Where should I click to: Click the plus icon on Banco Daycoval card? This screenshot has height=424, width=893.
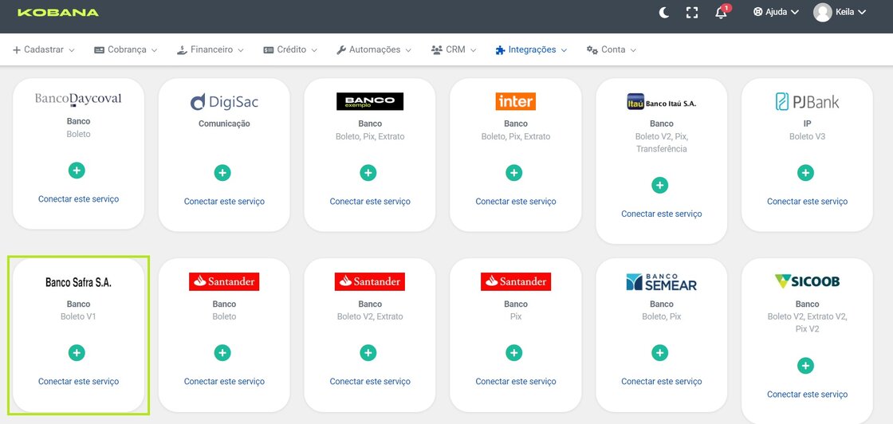(x=77, y=171)
